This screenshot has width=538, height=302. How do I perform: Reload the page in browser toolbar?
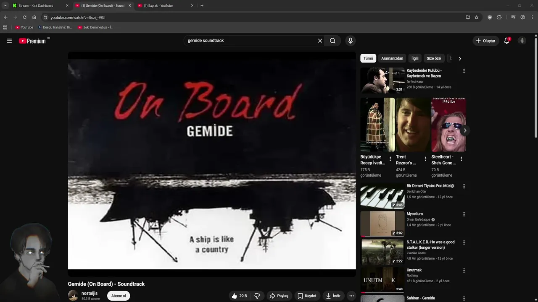click(x=24, y=17)
